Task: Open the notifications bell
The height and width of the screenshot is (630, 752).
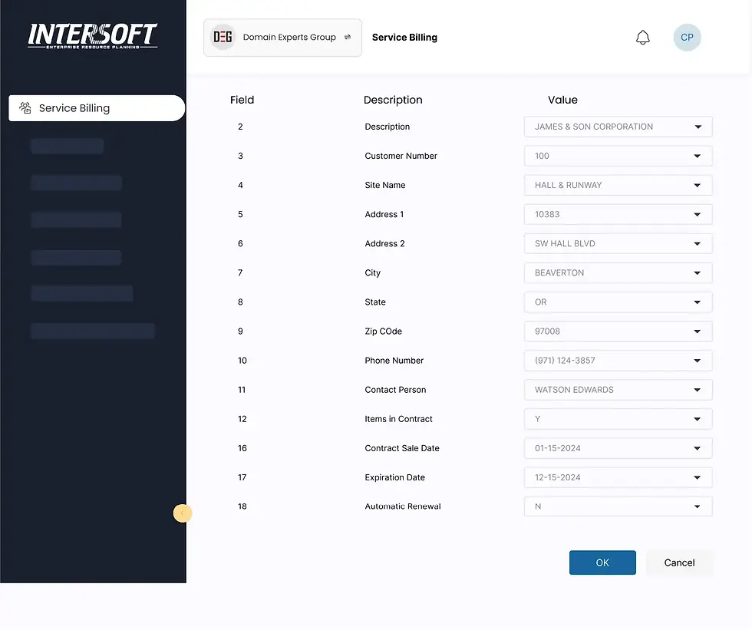Action: click(643, 37)
